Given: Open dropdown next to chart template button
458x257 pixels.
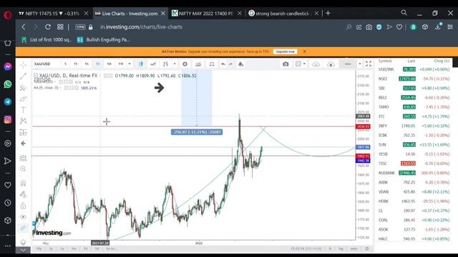Looking at the screenshot, I should (x=360, y=64).
